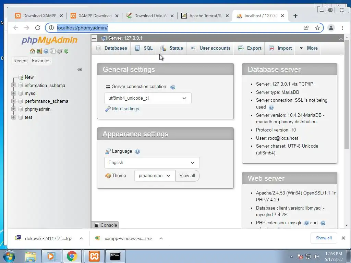Click the link chain icon above the database tree
Screen dimensions: 351x263
(80, 69)
